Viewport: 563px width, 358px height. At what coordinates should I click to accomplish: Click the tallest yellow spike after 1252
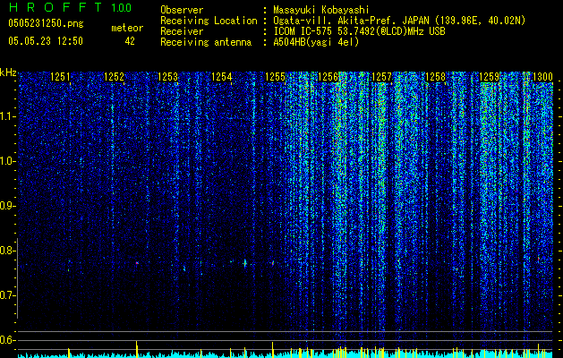136,349
